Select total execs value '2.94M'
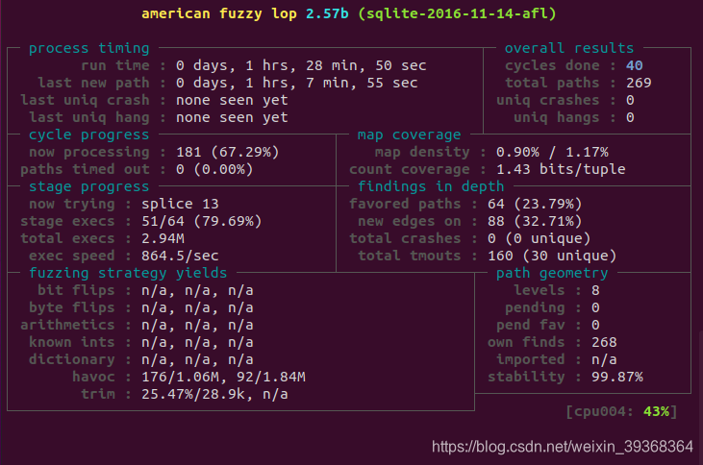This screenshot has width=703, height=465. 163,239
